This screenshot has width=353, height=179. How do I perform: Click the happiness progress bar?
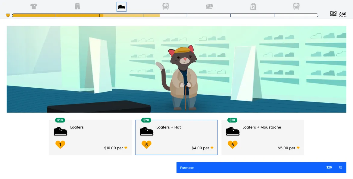click(165, 15)
